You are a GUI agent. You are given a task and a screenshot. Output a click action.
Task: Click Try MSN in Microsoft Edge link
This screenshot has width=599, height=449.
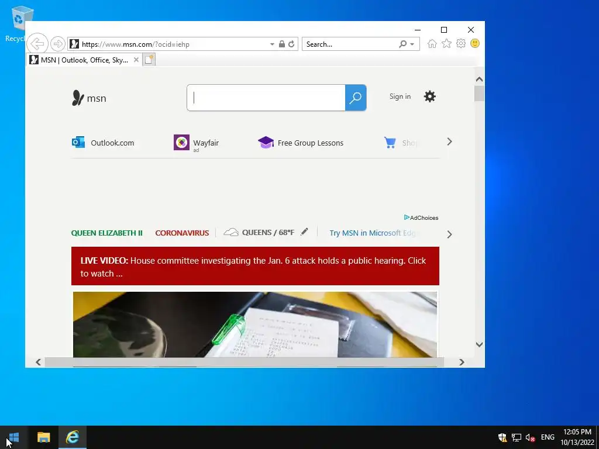(x=373, y=233)
